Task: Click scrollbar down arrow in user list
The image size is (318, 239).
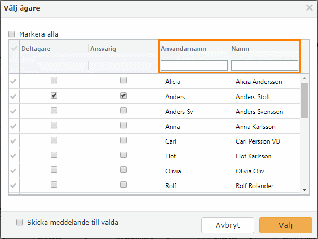Action: tap(304, 190)
